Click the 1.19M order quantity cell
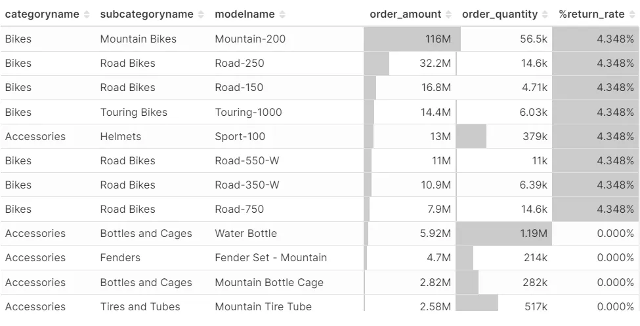 click(x=503, y=234)
